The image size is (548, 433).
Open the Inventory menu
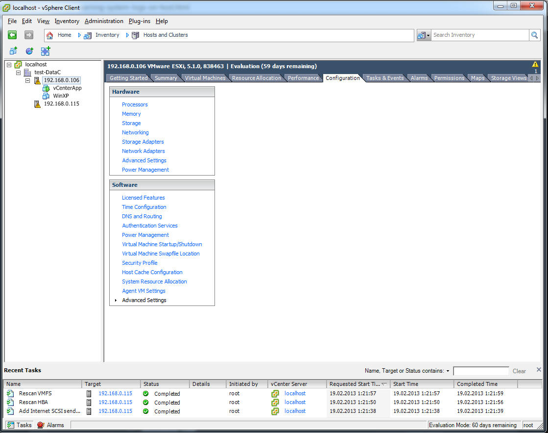click(x=67, y=21)
